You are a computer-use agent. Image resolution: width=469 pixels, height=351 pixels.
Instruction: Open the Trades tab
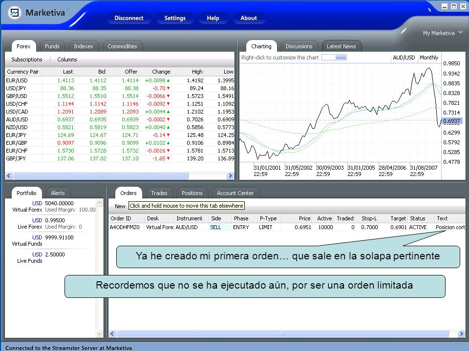pyautogui.click(x=159, y=193)
